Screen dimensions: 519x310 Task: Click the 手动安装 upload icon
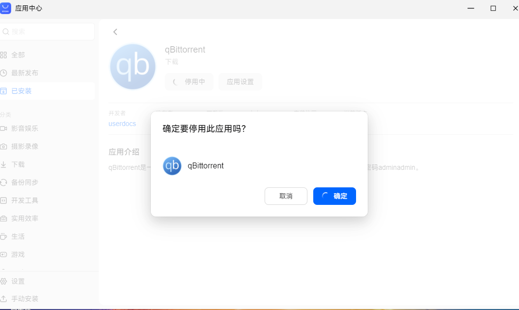point(3,299)
